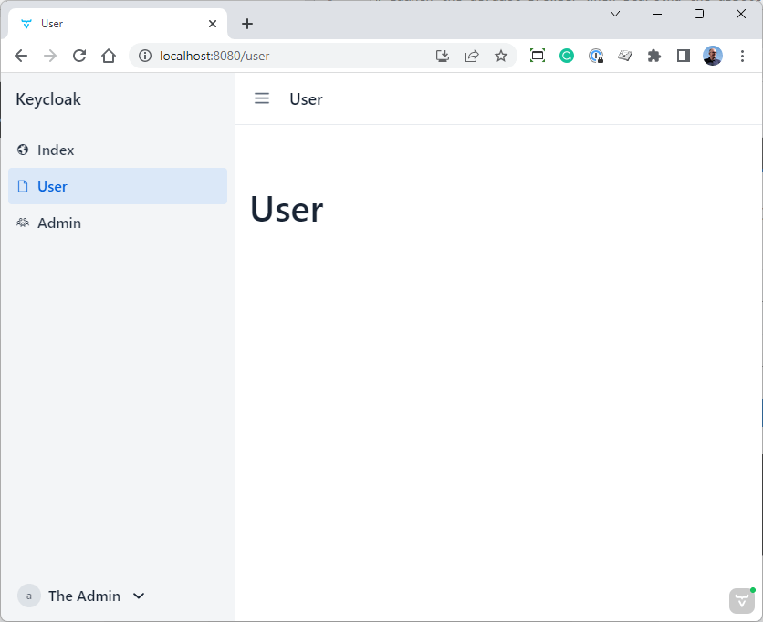Screen dimensions: 763x622
Task: Reload the current page
Action: 79,56
